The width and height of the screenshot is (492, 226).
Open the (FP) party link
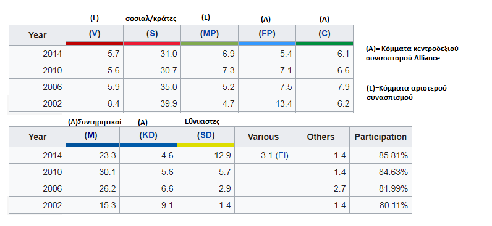(267, 34)
